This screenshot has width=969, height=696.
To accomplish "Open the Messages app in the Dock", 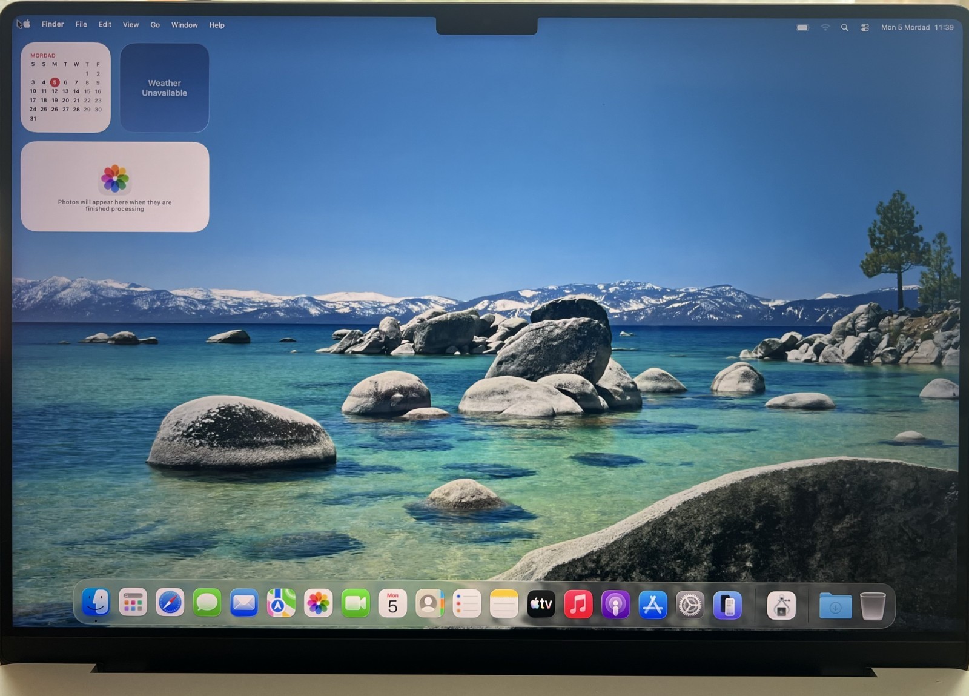I will point(207,603).
